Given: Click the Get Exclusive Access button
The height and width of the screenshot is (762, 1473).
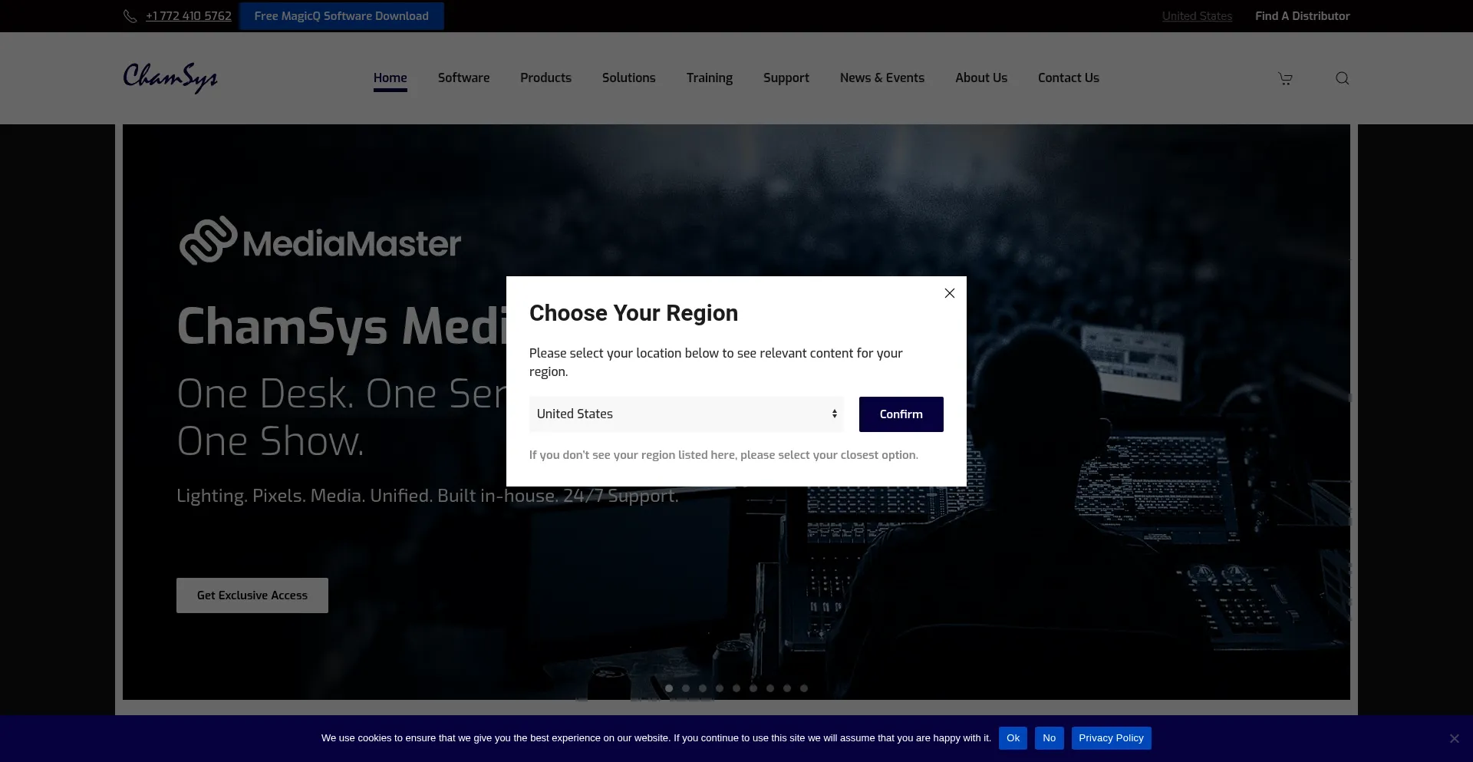Looking at the screenshot, I should [252, 595].
